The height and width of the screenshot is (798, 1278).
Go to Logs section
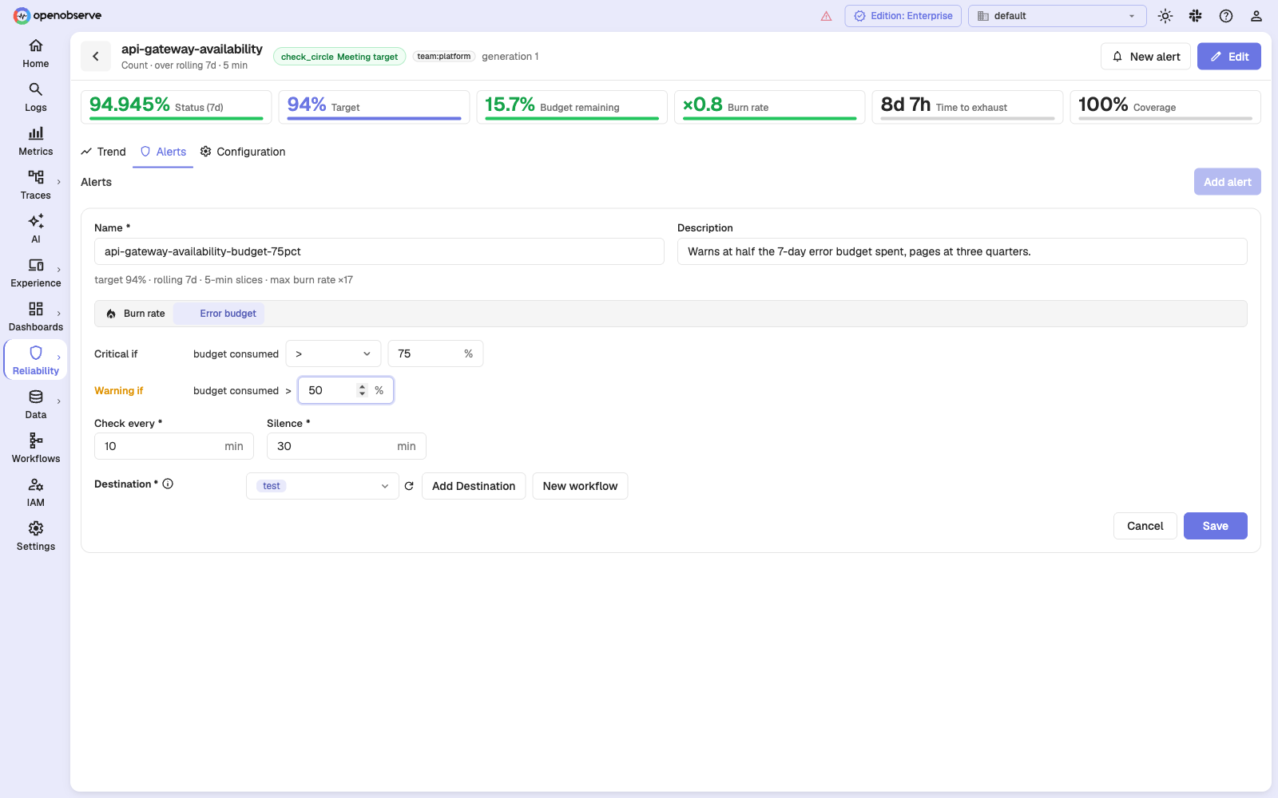tap(35, 97)
